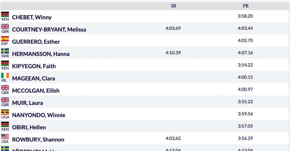This screenshot has width=290, height=151.
Task: Click the Kenya flag beside KIPYEGON, Faith
Action: pos(5,63)
